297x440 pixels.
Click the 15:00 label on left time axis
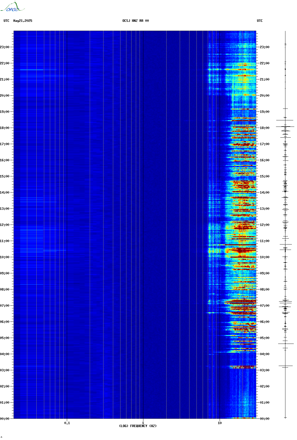click(5, 176)
